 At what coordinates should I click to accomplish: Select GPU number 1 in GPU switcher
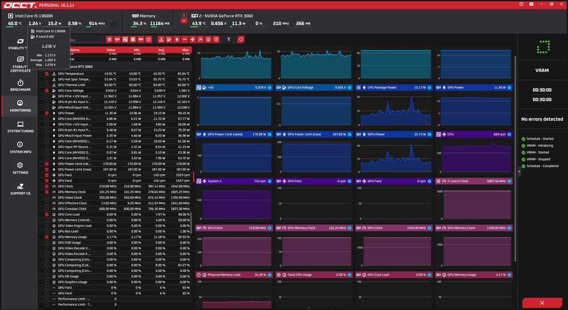pos(183,15)
